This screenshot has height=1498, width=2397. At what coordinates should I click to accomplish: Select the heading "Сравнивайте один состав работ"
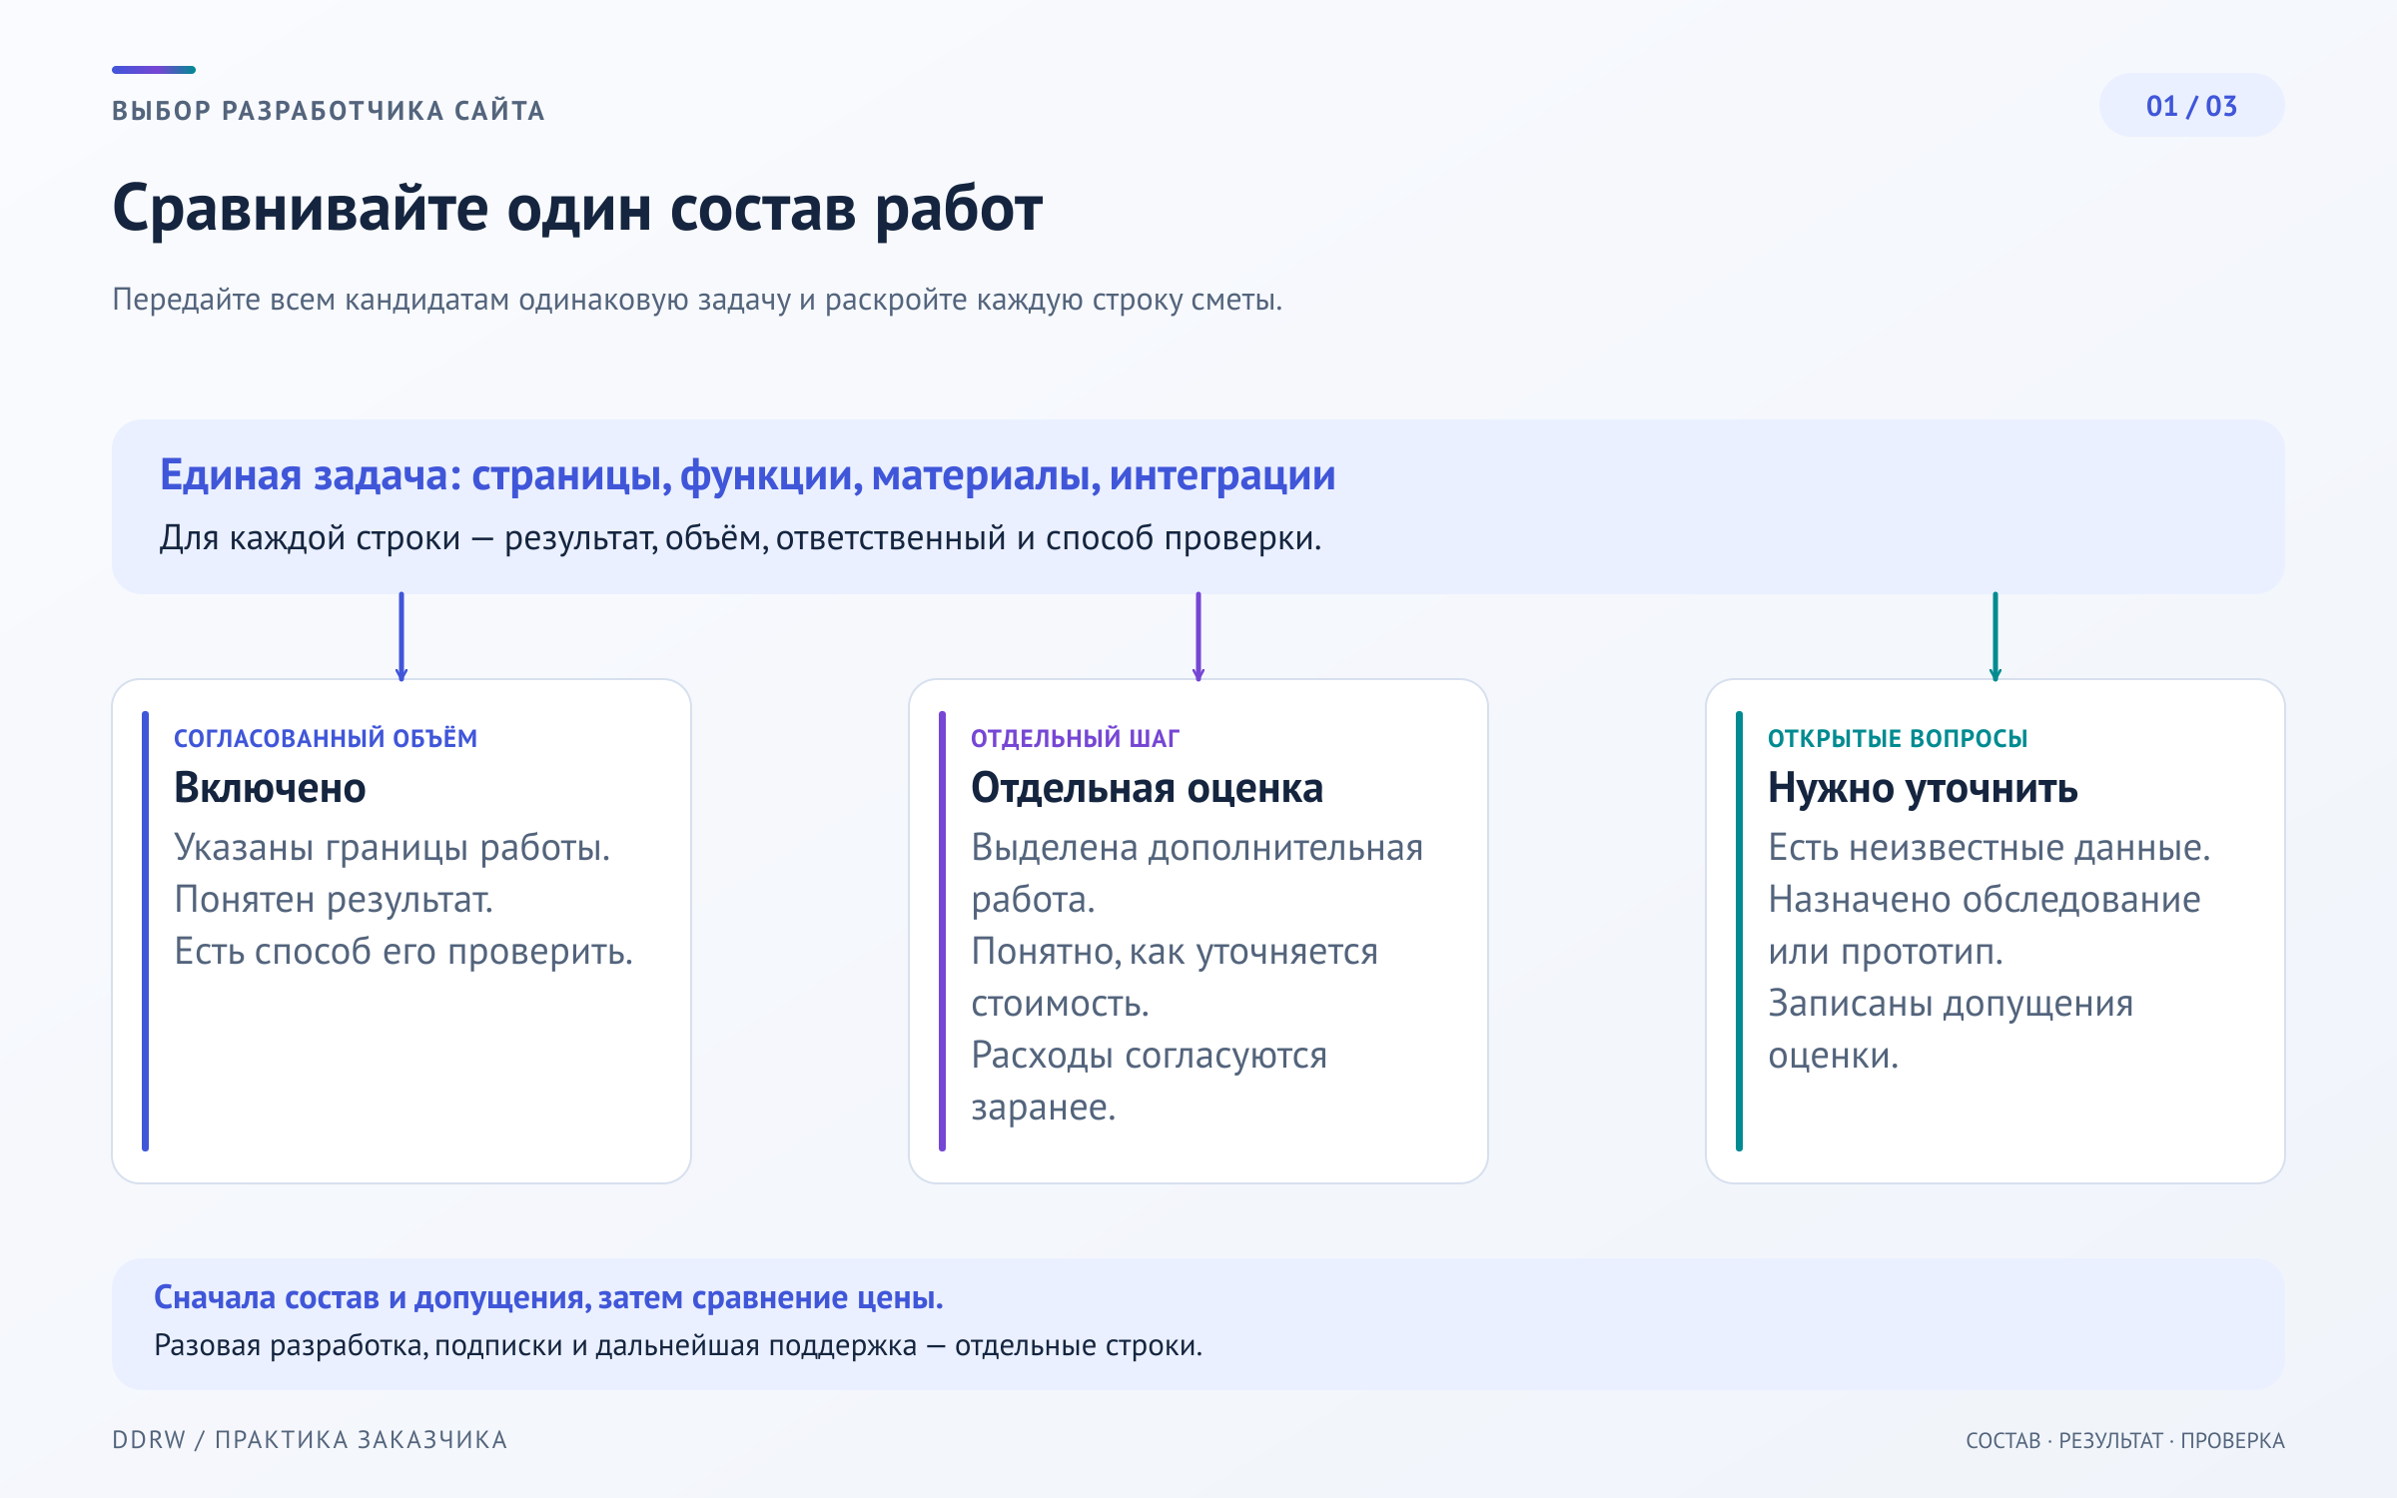pyautogui.click(x=577, y=210)
